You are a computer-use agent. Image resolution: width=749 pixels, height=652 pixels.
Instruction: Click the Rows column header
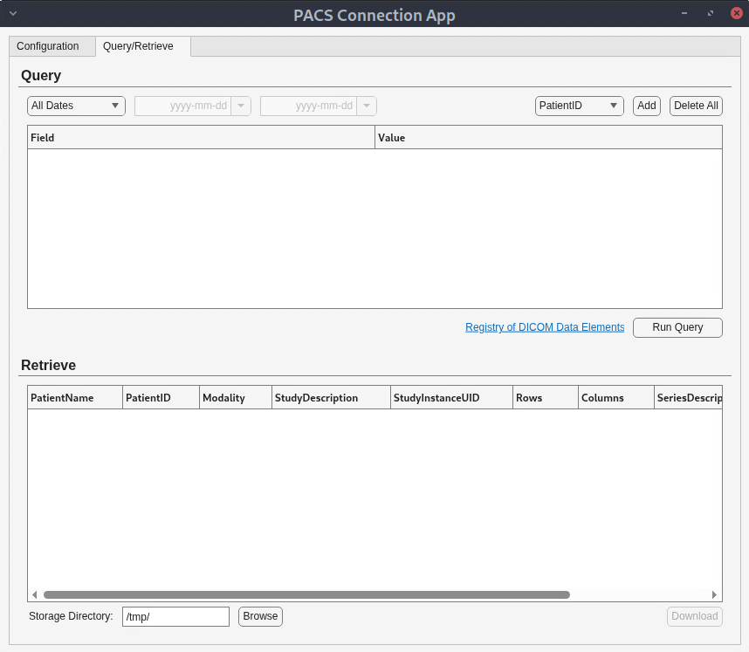point(546,398)
